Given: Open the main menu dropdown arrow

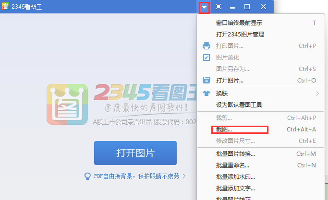Looking at the screenshot, I should tap(204, 8).
